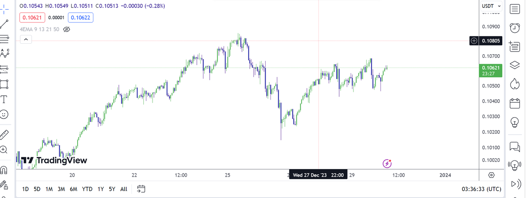Open the ideas stream broadcasting bulb icon
The height and width of the screenshot is (198, 526).
pos(515,164)
